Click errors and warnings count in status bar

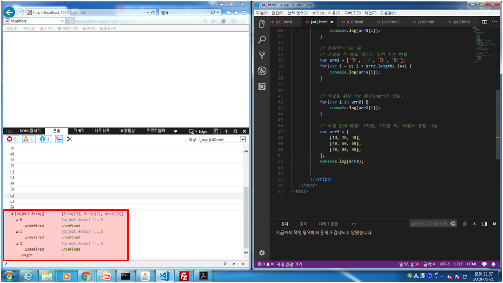[x=265, y=264]
